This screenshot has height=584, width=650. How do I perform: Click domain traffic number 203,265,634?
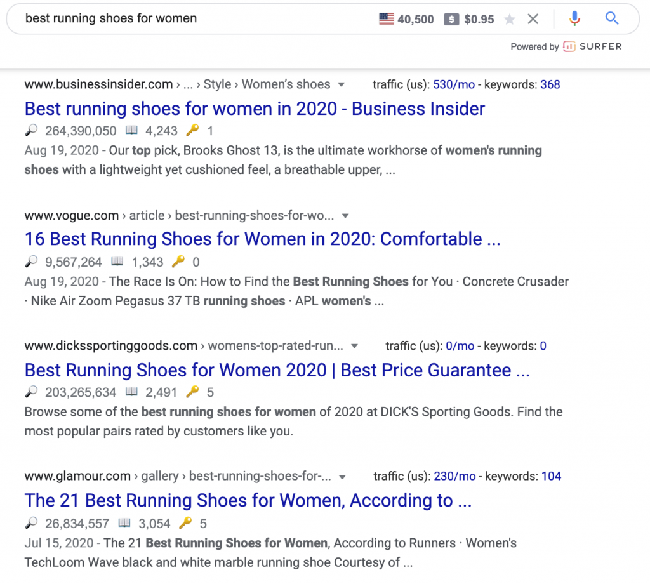tap(81, 392)
